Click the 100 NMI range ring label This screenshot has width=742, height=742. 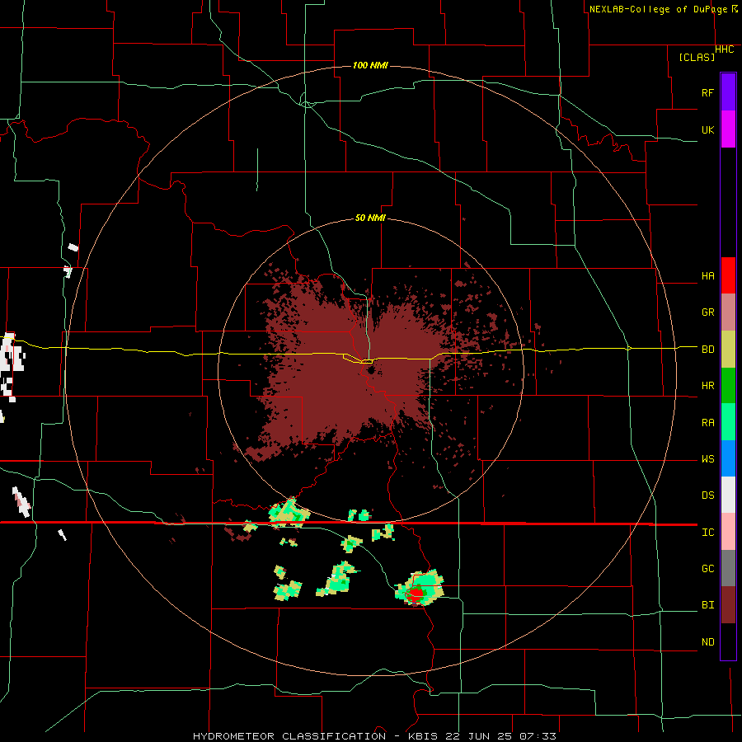tap(370, 65)
